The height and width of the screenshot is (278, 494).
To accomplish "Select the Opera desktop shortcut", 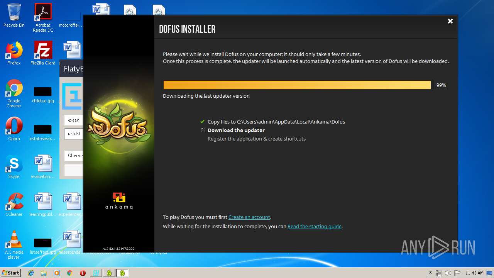I will tap(14, 129).
